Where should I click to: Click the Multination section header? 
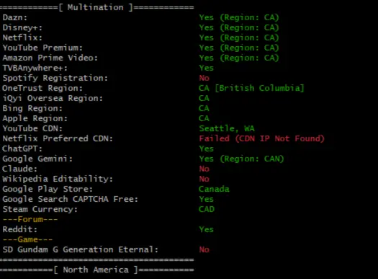(x=96, y=7)
